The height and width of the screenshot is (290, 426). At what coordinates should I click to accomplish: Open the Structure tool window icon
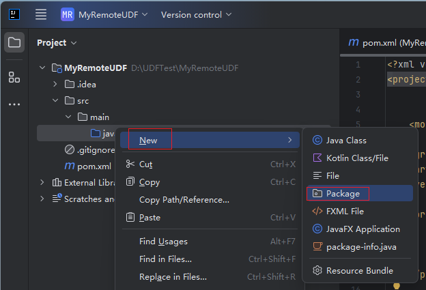14,77
